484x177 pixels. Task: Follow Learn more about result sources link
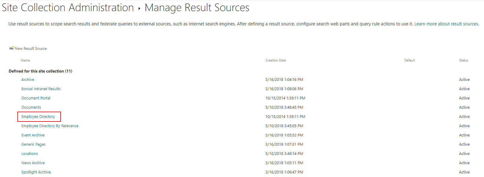(x=446, y=24)
